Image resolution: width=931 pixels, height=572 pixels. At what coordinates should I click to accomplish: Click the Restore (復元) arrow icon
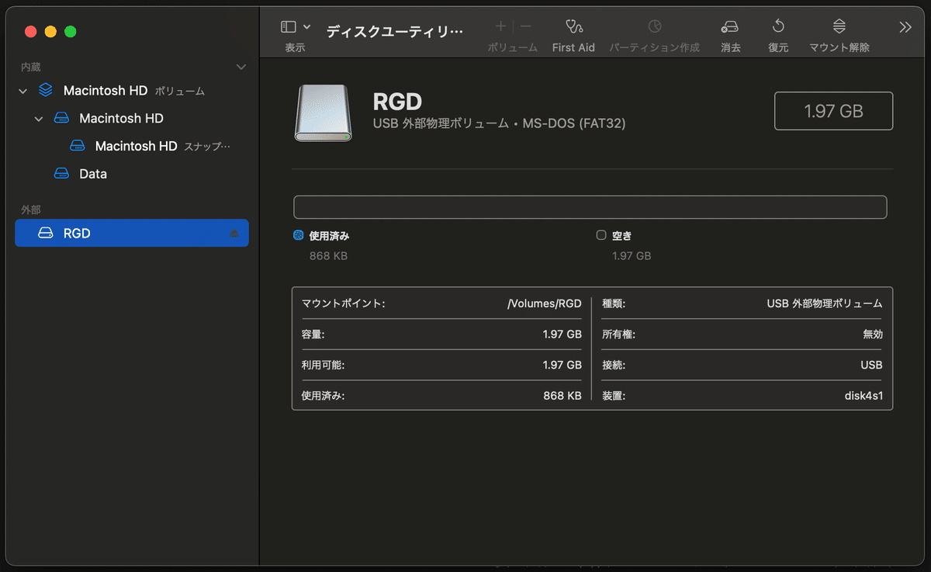(x=778, y=26)
